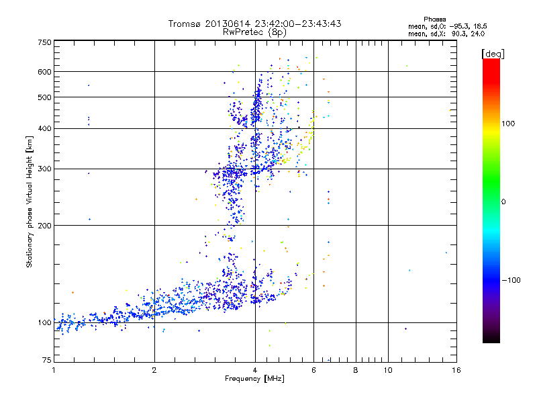Click the x-axis tick '10'
Screen dimensions: 537x403
pos(388,370)
